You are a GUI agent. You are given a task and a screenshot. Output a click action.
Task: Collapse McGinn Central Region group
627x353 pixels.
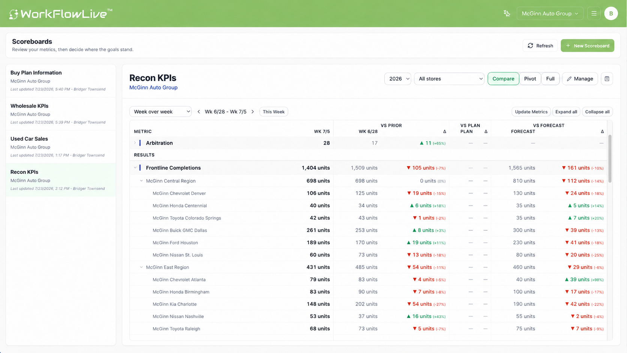tap(141, 181)
